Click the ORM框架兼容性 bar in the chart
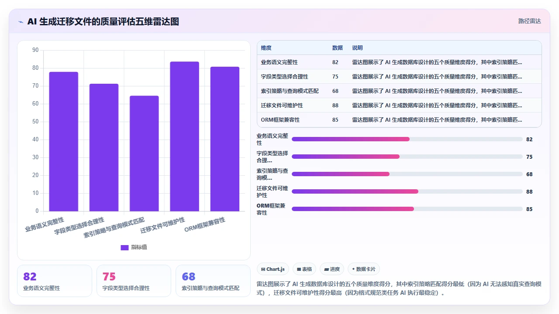 (225, 139)
